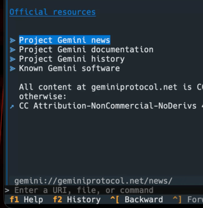Open the Project Gemini history link
The image size is (203, 208).
coord(72,59)
